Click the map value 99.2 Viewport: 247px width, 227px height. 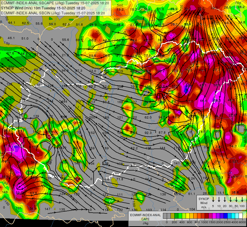coord(92,87)
